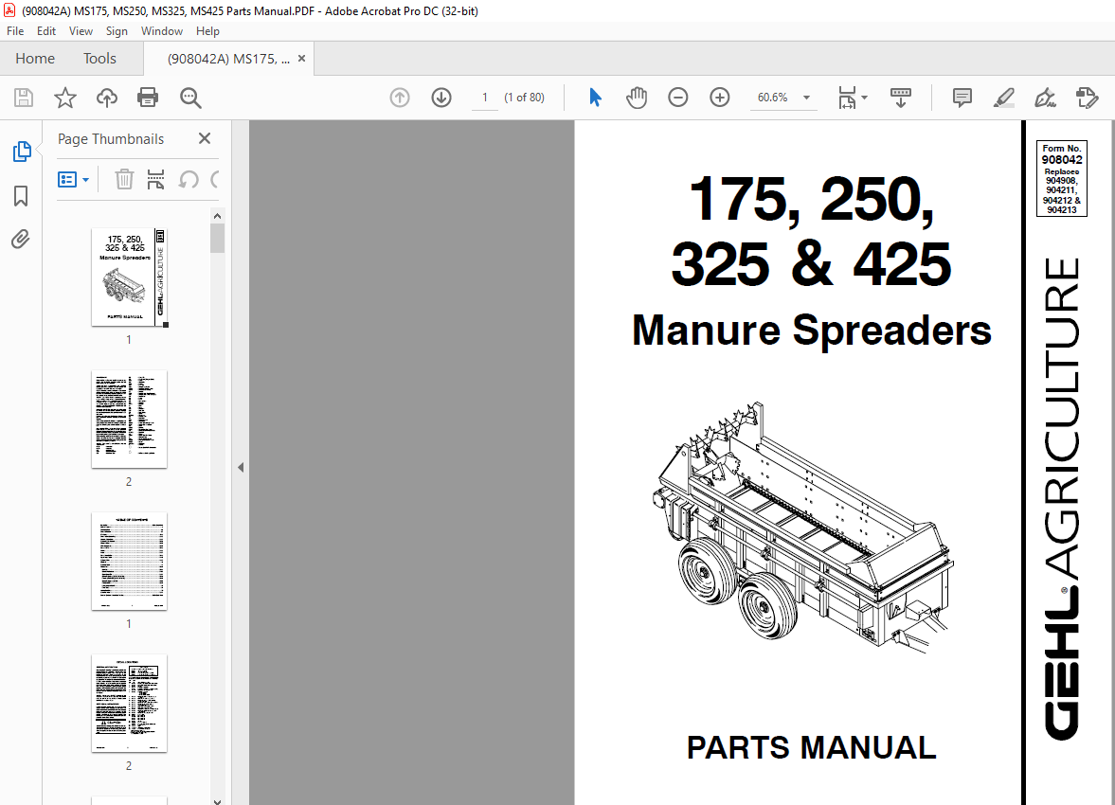Open the Window menu
Screen dimensions: 1115x805
(x=161, y=31)
